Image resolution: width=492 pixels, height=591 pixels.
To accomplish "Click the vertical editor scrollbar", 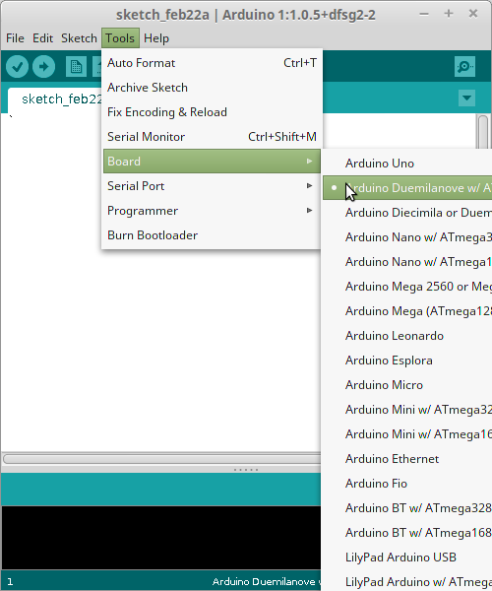I will tap(482, 132).
